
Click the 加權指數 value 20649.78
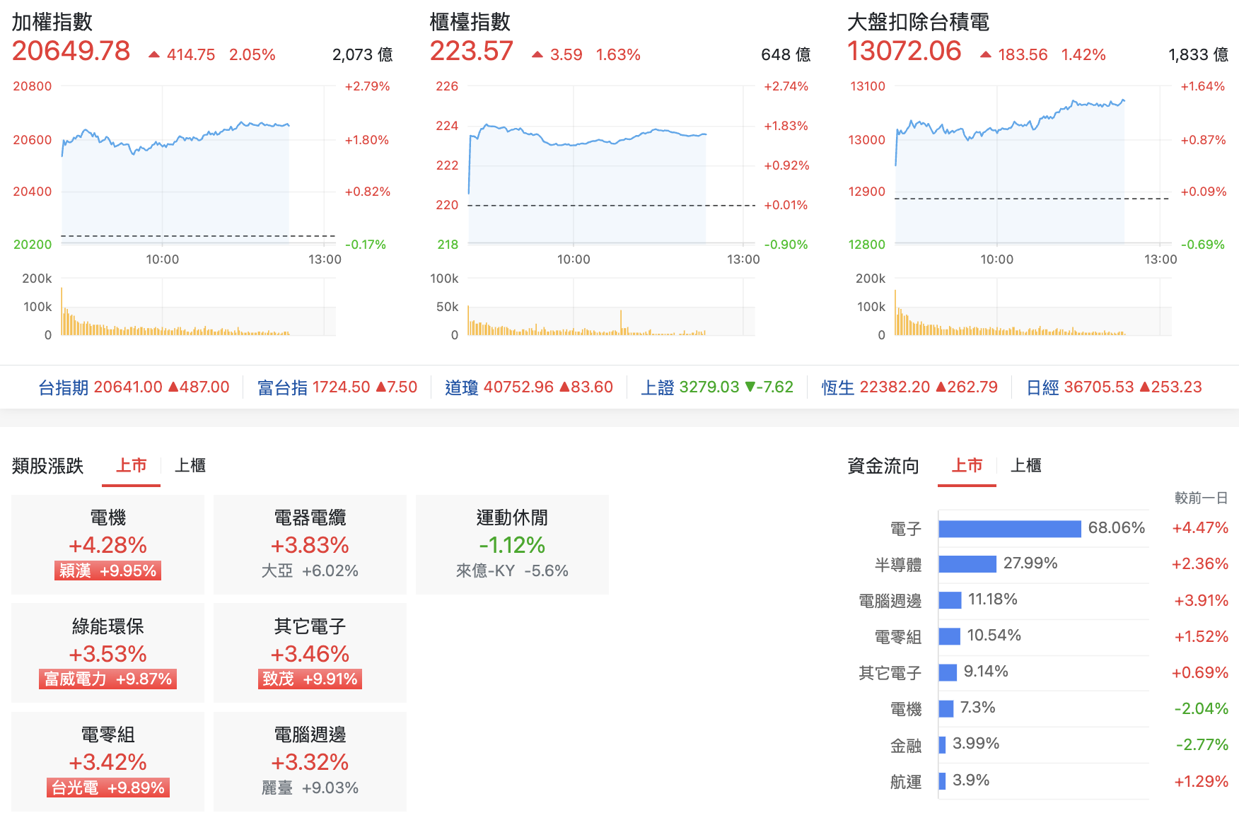tap(71, 51)
